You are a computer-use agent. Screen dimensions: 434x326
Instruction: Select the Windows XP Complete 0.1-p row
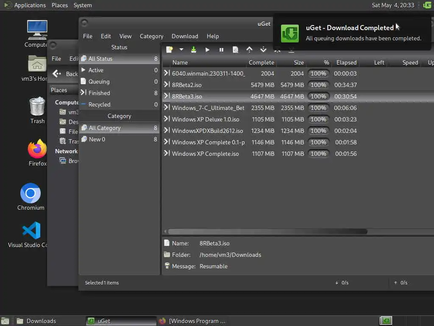[x=298, y=142]
